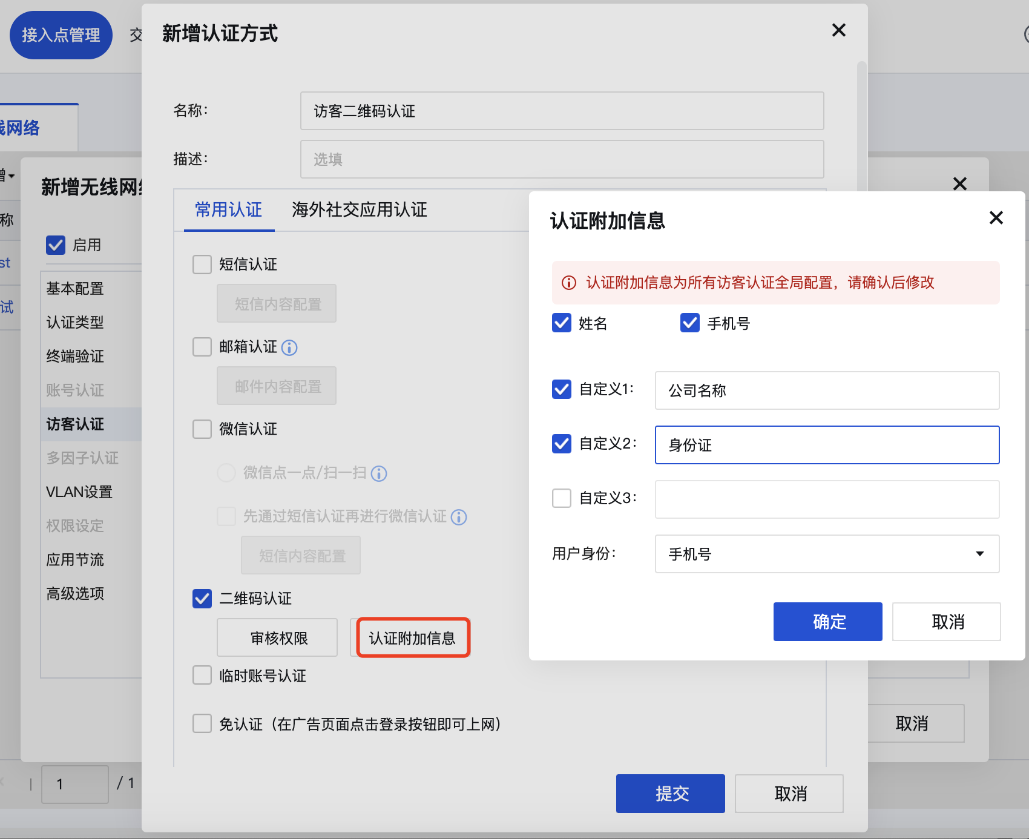
Task: Check the 免认证 option checkbox
Action: 202,723
